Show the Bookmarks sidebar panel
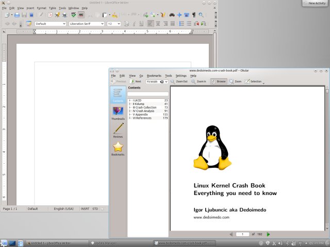Viewport: 330px width, 247px height. coord(118,149)
